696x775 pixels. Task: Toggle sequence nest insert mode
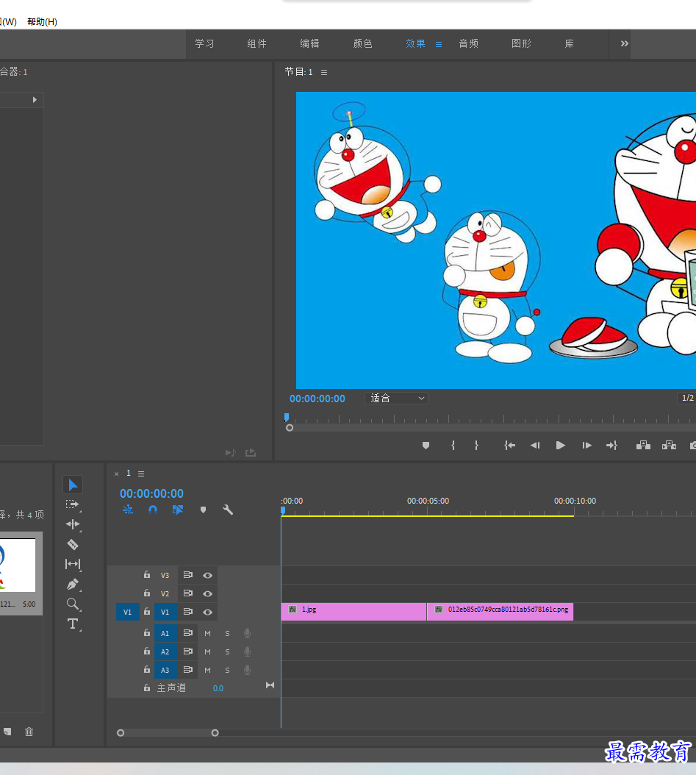pos(128,510)
